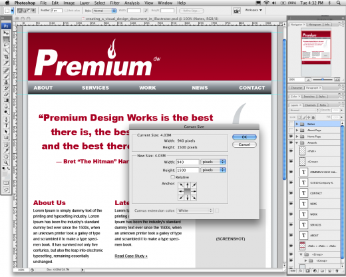
Task: Select the Clone Stamp tool
Action: coord(6,83)
